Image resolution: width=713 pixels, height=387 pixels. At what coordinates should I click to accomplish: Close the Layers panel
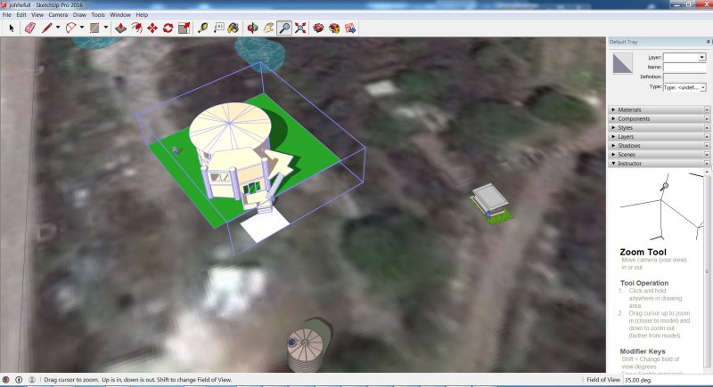(x=707, y=136)
